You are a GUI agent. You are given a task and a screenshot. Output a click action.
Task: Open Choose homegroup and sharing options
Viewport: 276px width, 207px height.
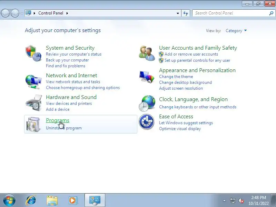tap(83, 88)
